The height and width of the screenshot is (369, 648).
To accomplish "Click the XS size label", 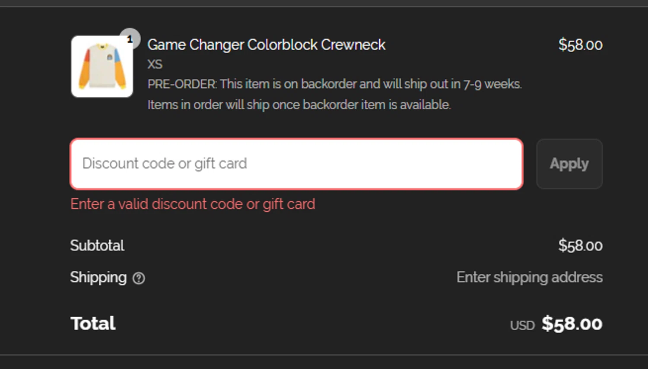I will point(155,64).
